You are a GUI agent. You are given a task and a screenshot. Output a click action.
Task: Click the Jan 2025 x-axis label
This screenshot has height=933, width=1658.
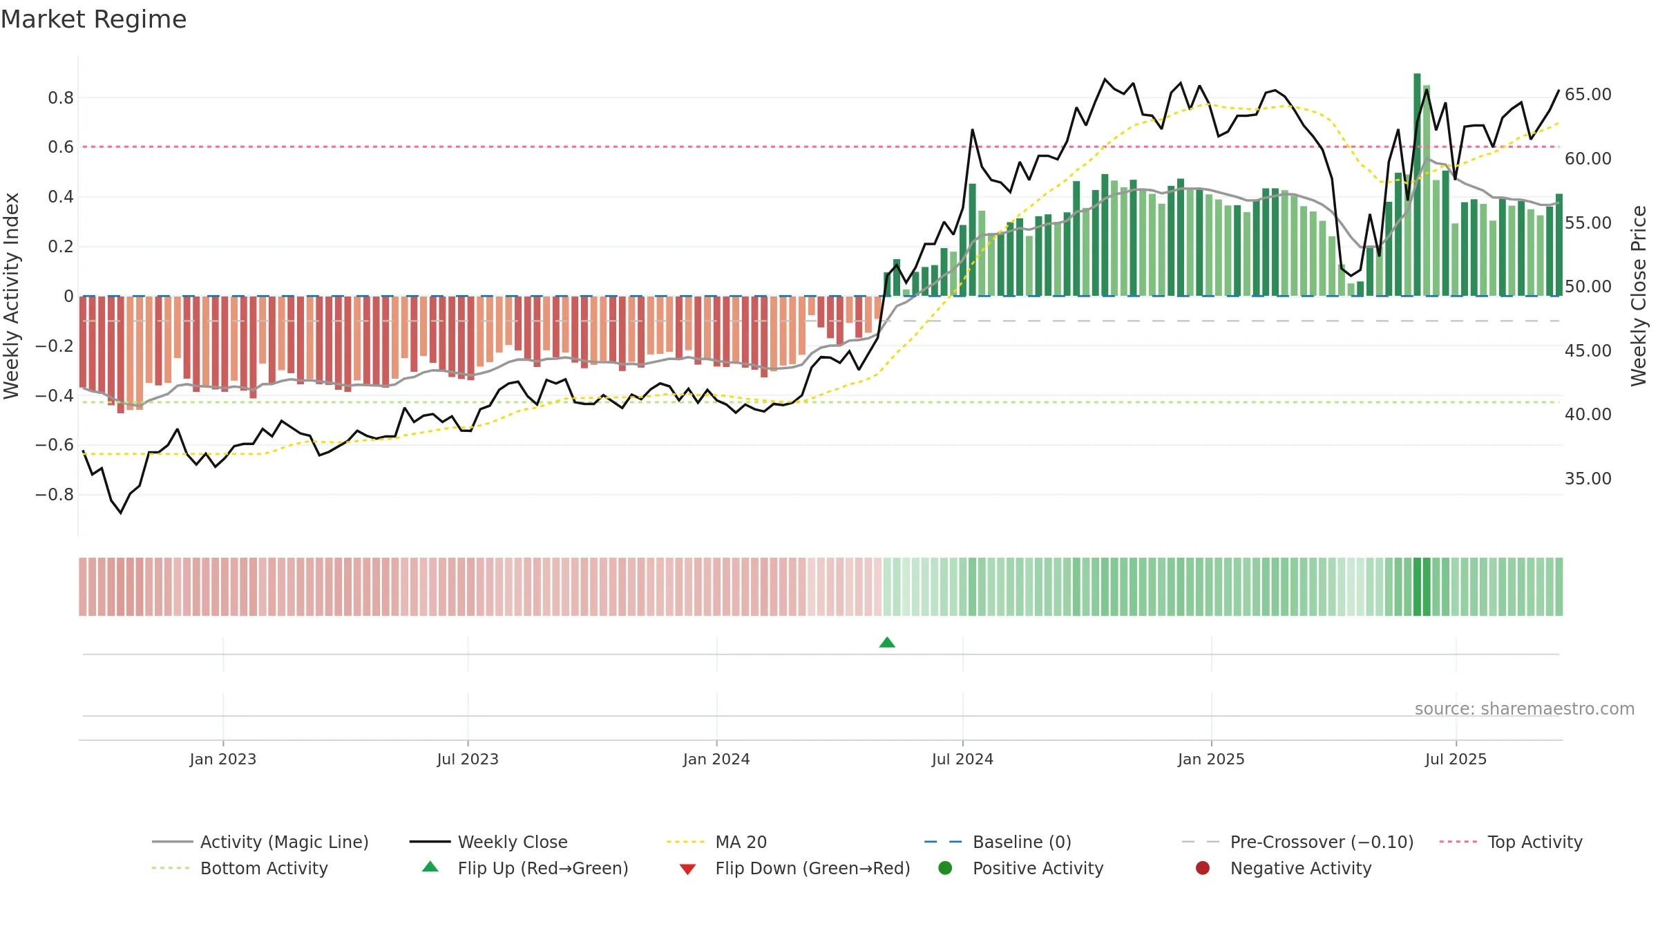(1211, 759)
